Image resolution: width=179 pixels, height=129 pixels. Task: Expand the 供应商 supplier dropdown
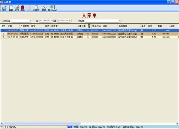(120, 21)
